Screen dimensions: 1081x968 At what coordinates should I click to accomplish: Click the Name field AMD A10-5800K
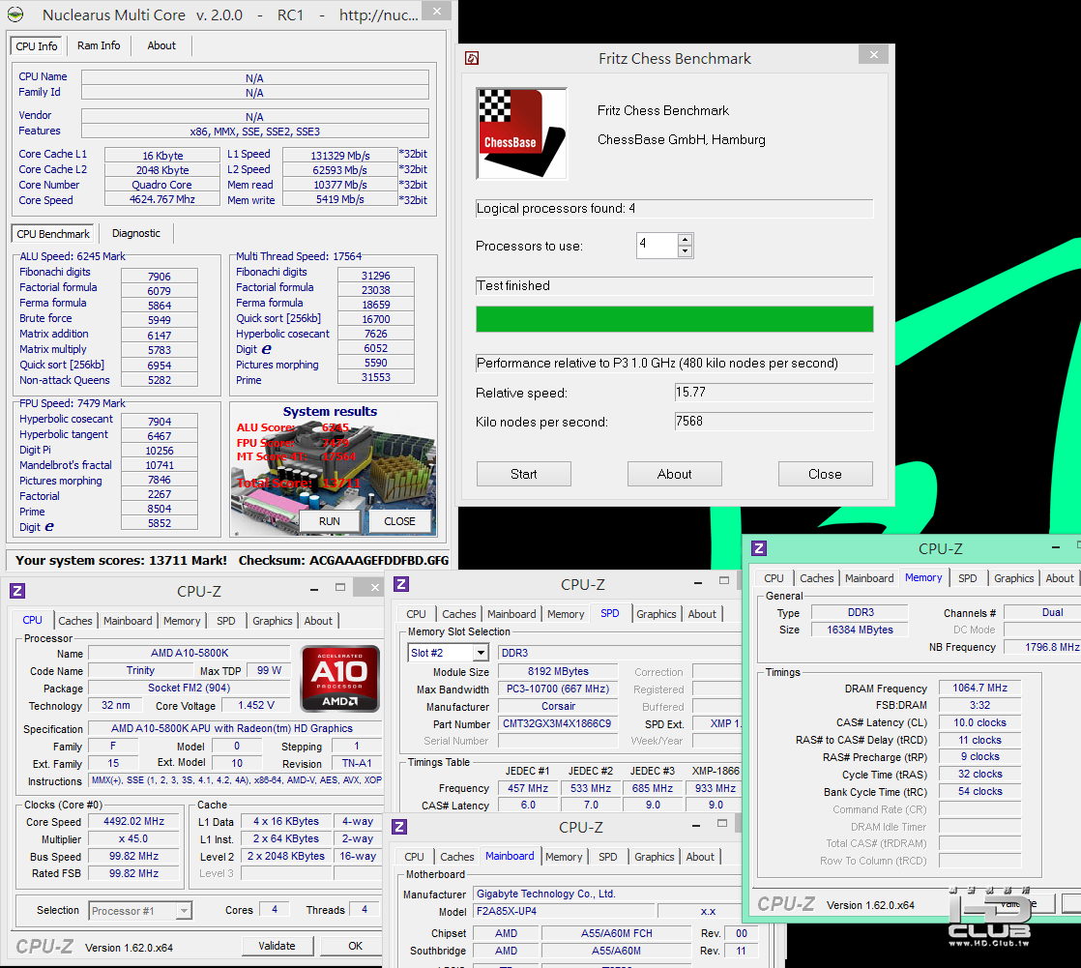[x=190, y=653]
